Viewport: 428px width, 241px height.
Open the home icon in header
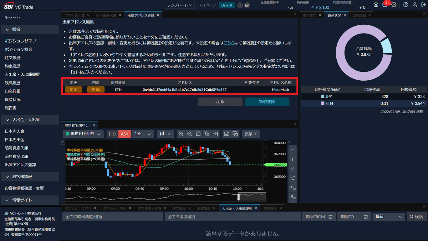tap(376, 5)
